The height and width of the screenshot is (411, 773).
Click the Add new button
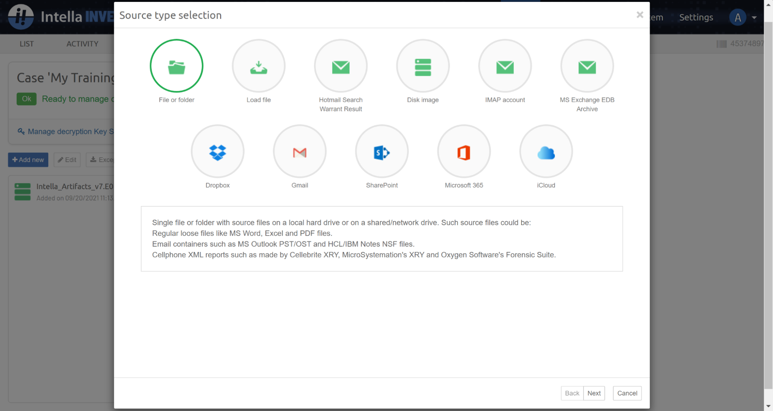click(x=28, y=160)
